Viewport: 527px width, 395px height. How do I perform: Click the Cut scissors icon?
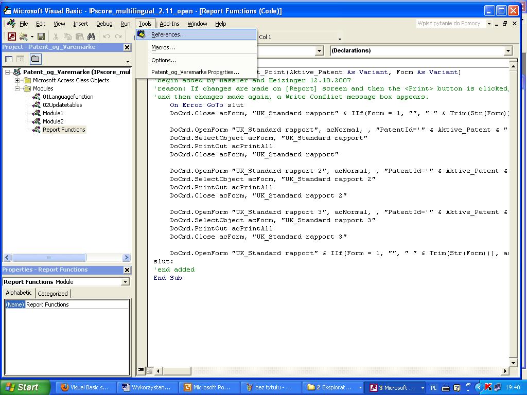56,37
